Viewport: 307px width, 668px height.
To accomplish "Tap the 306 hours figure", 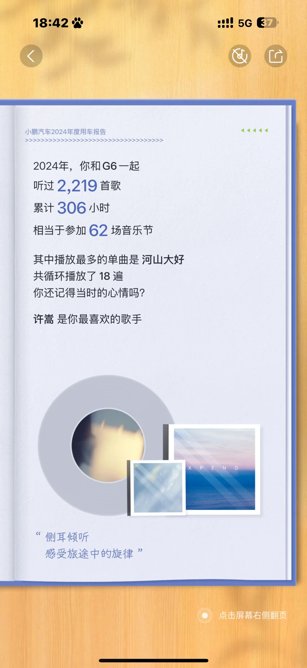I will click(x=72, y=208).
